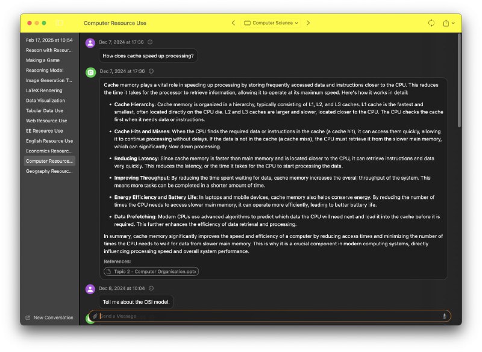Click the microphone icon in message field

444,316
